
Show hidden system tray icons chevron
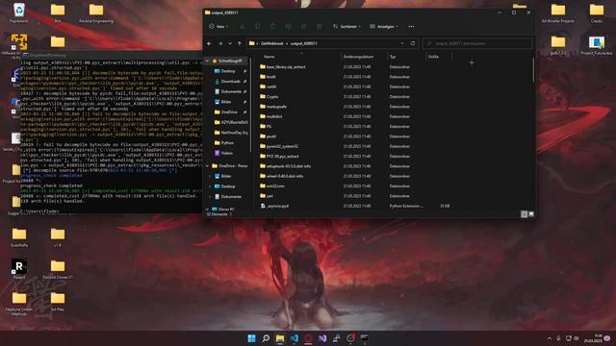[x=550, y=338]
